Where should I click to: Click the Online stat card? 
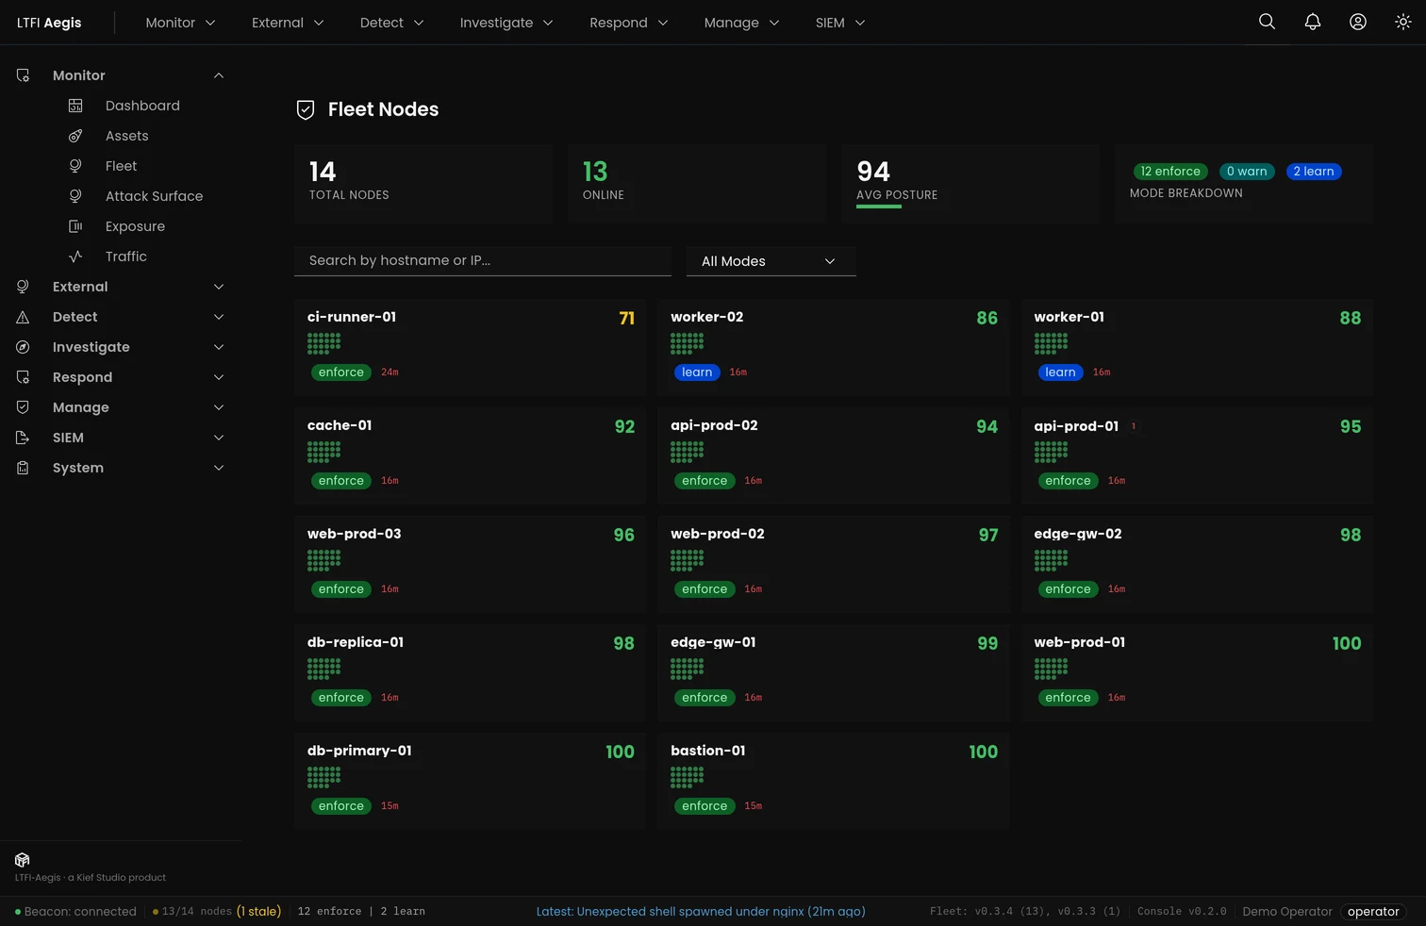(x=697, y=184)
